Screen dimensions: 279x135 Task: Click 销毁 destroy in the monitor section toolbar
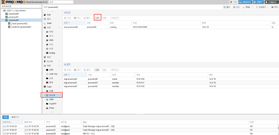(105, 18)
